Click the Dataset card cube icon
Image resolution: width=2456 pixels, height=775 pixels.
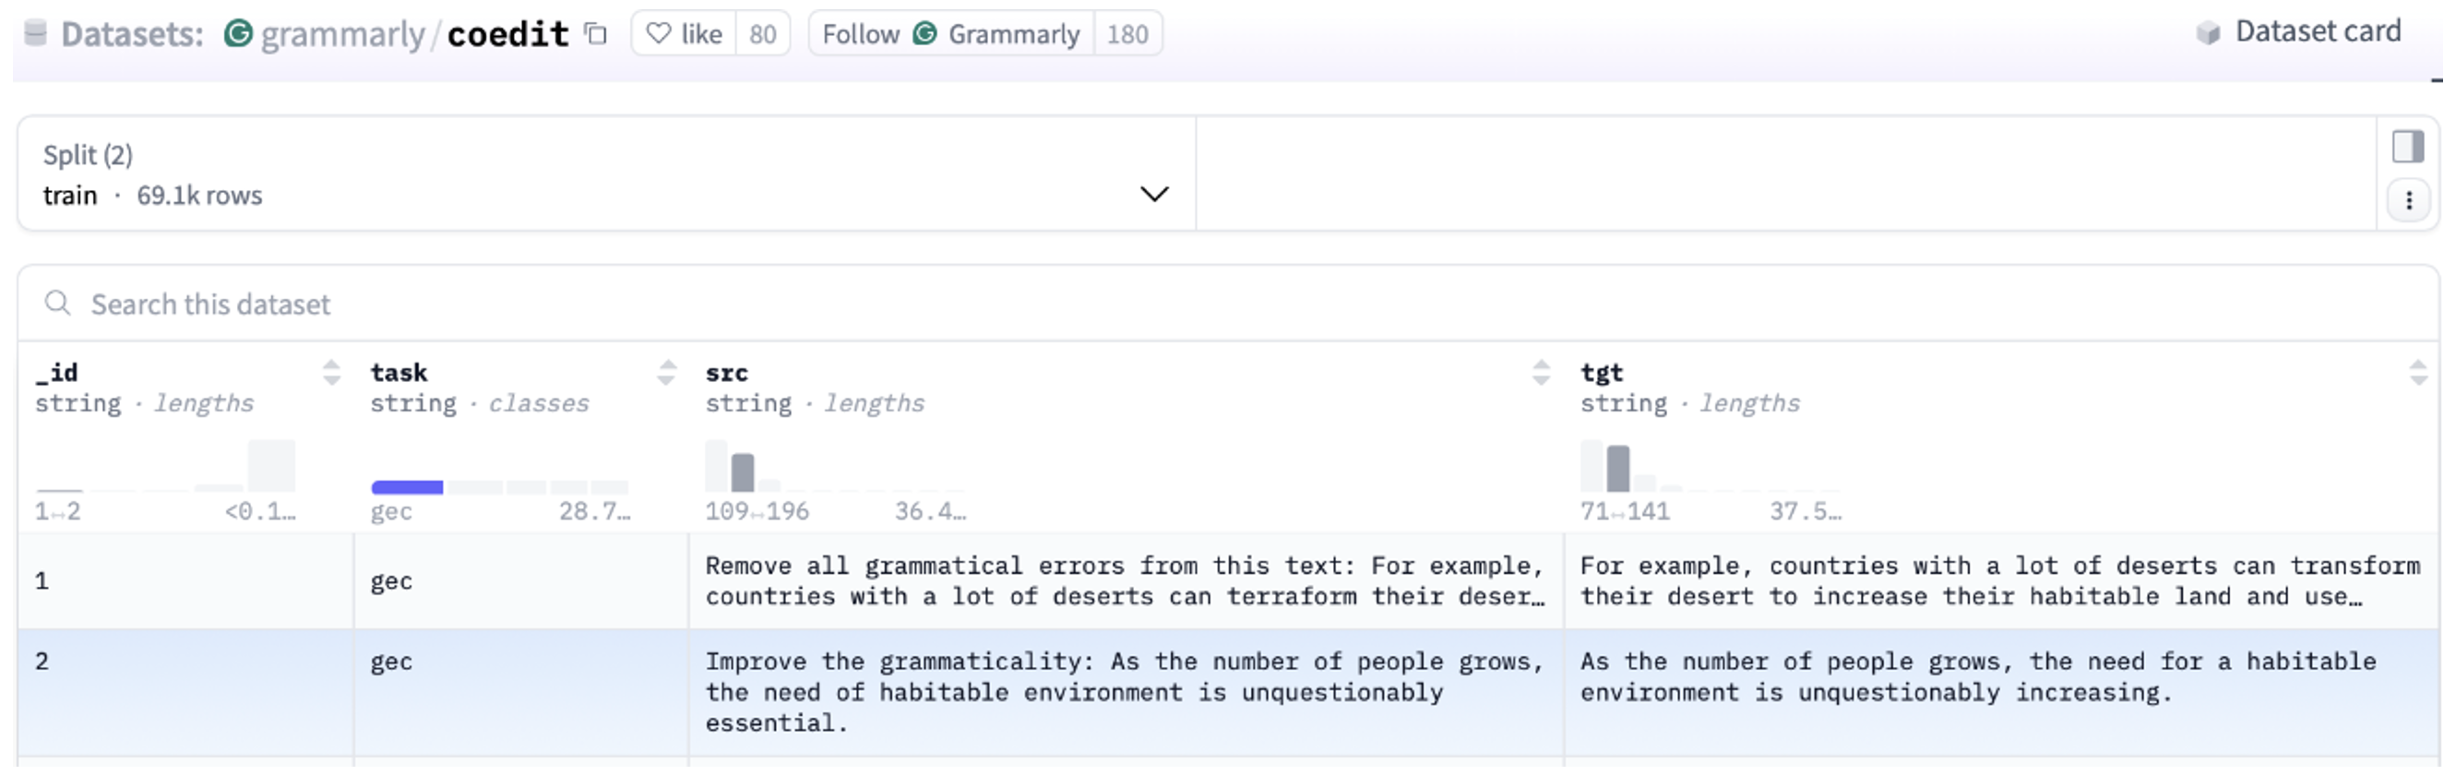pyautogui.click(x=2208, y=33)
